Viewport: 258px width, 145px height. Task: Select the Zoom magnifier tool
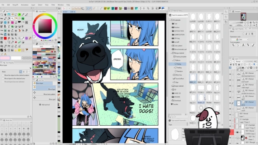pyautogui.click(x=2, y=15)
